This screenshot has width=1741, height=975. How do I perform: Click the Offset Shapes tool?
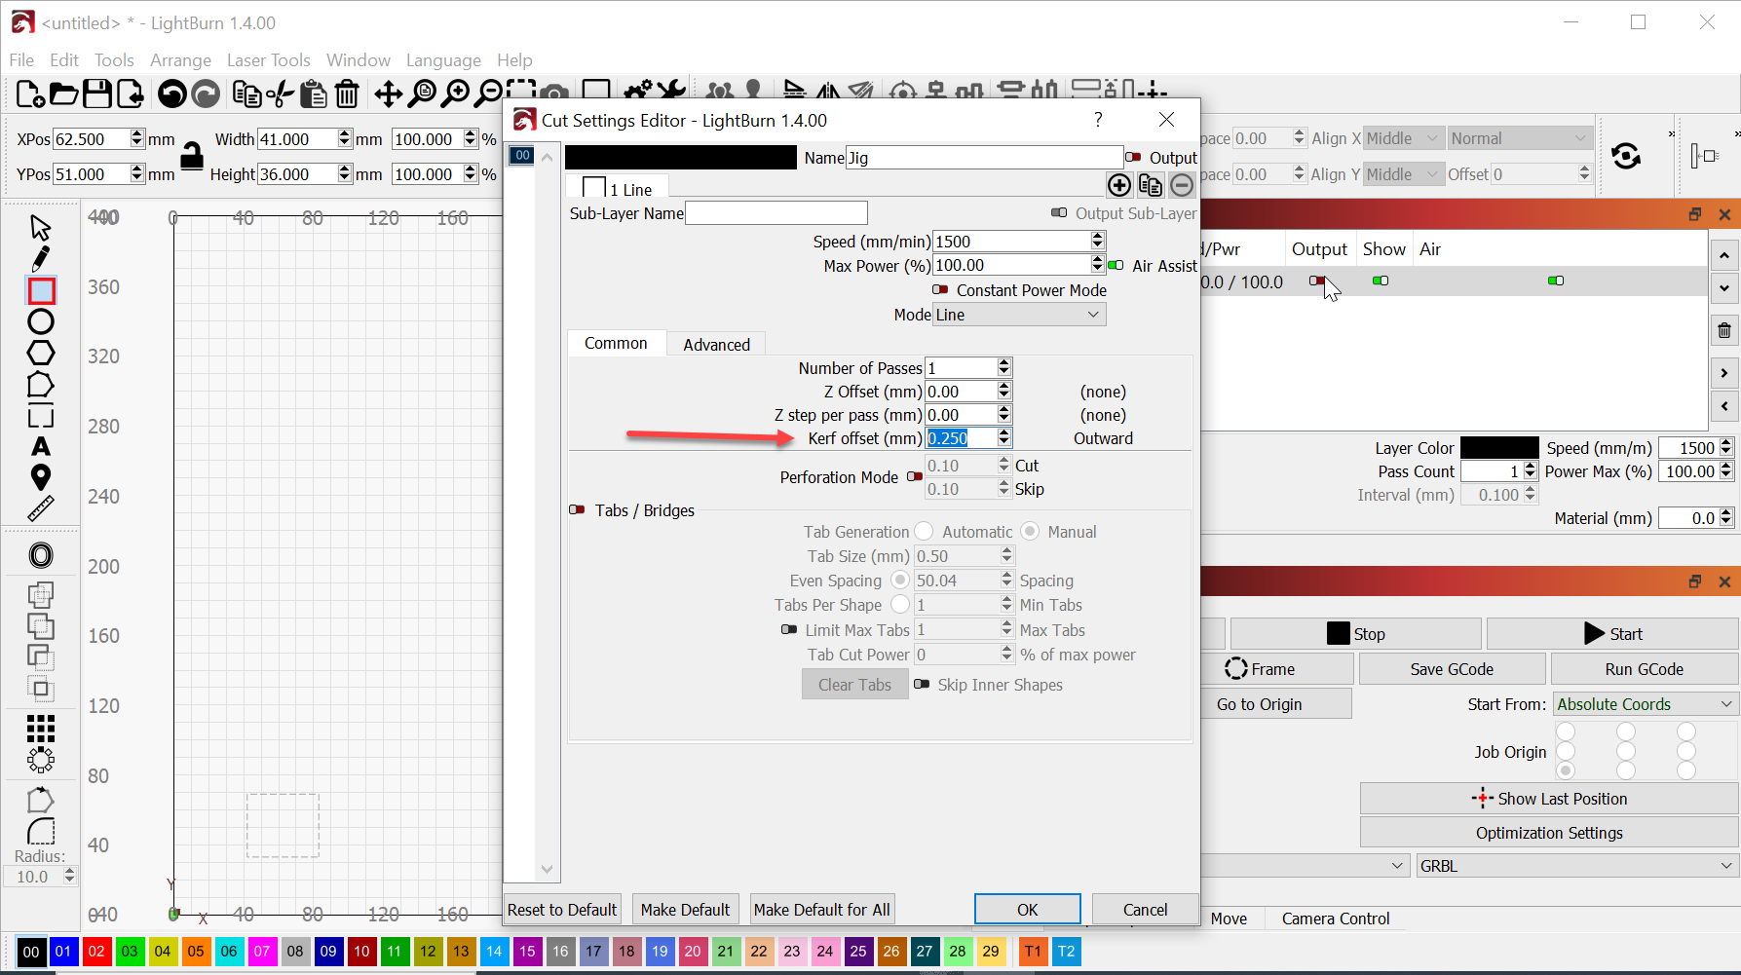[x=41, y=554]
